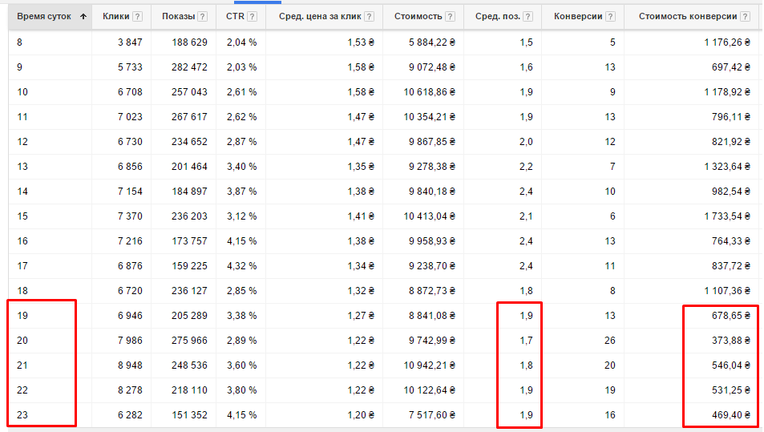Open help icon next to CTR header
Screen dimensions: 764x432
(x=253, y=17)
